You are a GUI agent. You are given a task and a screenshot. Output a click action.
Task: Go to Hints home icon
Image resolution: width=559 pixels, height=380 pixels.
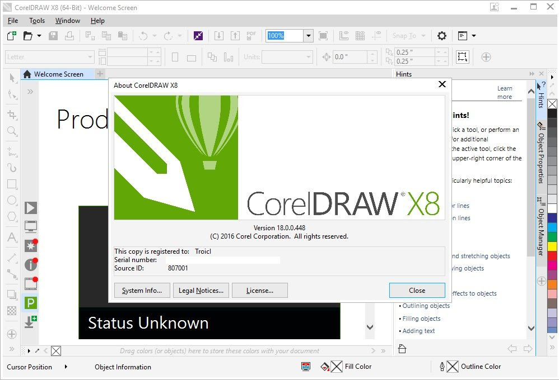[x=402, y=349]
